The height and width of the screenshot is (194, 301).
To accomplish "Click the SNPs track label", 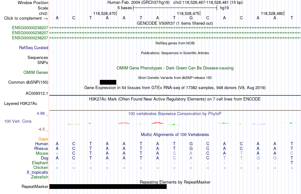I will 43,62.
